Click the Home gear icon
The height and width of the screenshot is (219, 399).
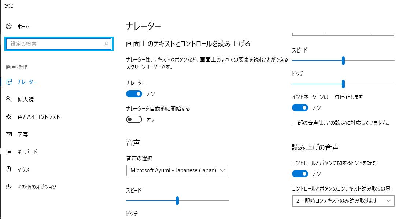[x=9, y=26]
